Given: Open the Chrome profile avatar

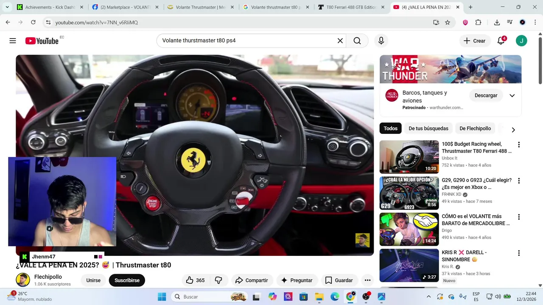Looking at the screenshot, I should click(523, 22).
